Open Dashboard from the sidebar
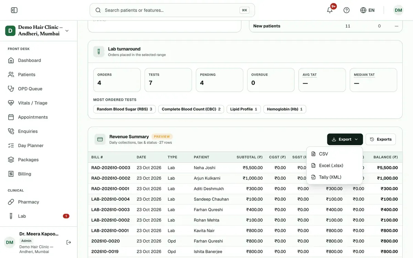This screenshot has height=258, width=413. pos(39,61)
